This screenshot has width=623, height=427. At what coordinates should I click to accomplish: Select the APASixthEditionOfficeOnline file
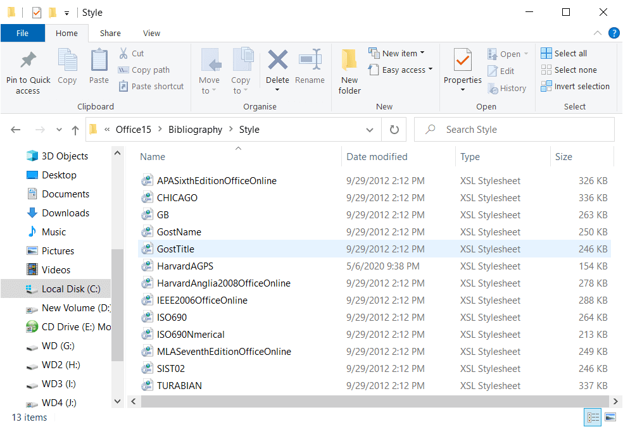coord(374,181)
